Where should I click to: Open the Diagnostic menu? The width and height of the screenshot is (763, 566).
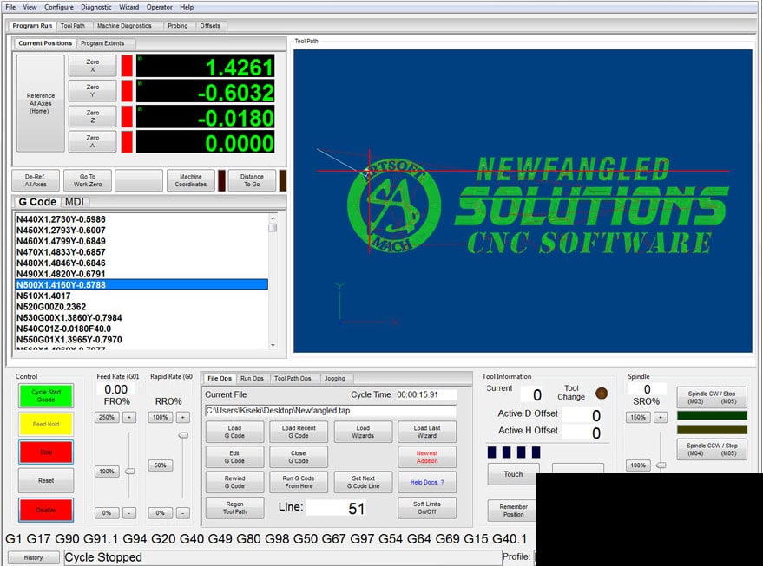click(x=95, y=7)
